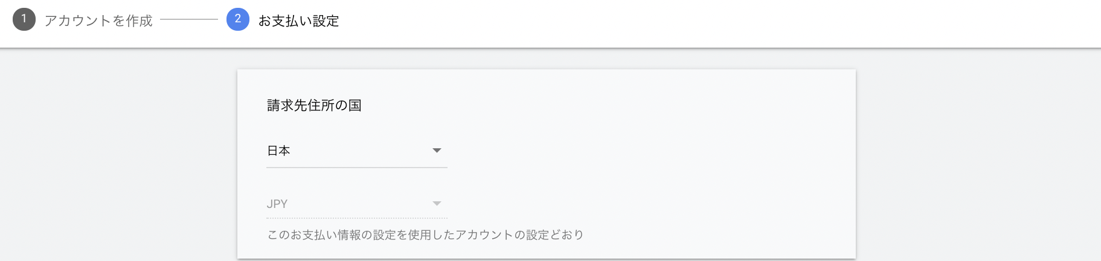The height and width of the screenshot is (261, 1101).
Task: Click the greyed arrow icon beside JPY
Action: (x=437, y=204)
